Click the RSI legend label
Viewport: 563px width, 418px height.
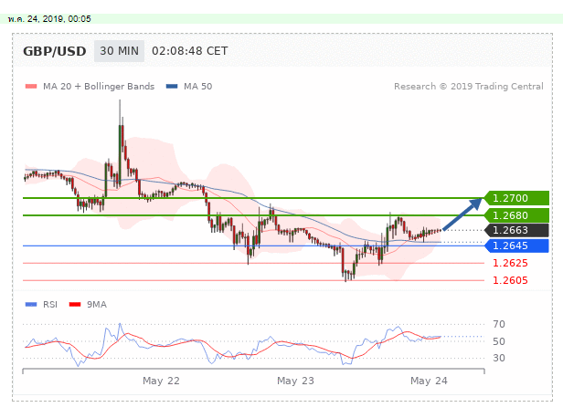50,304
